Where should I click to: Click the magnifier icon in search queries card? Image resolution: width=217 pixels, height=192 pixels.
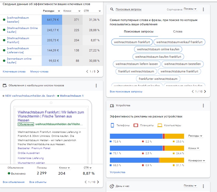[x=112, y=9]
